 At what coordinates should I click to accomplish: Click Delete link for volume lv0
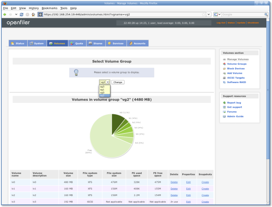(174, 182)
